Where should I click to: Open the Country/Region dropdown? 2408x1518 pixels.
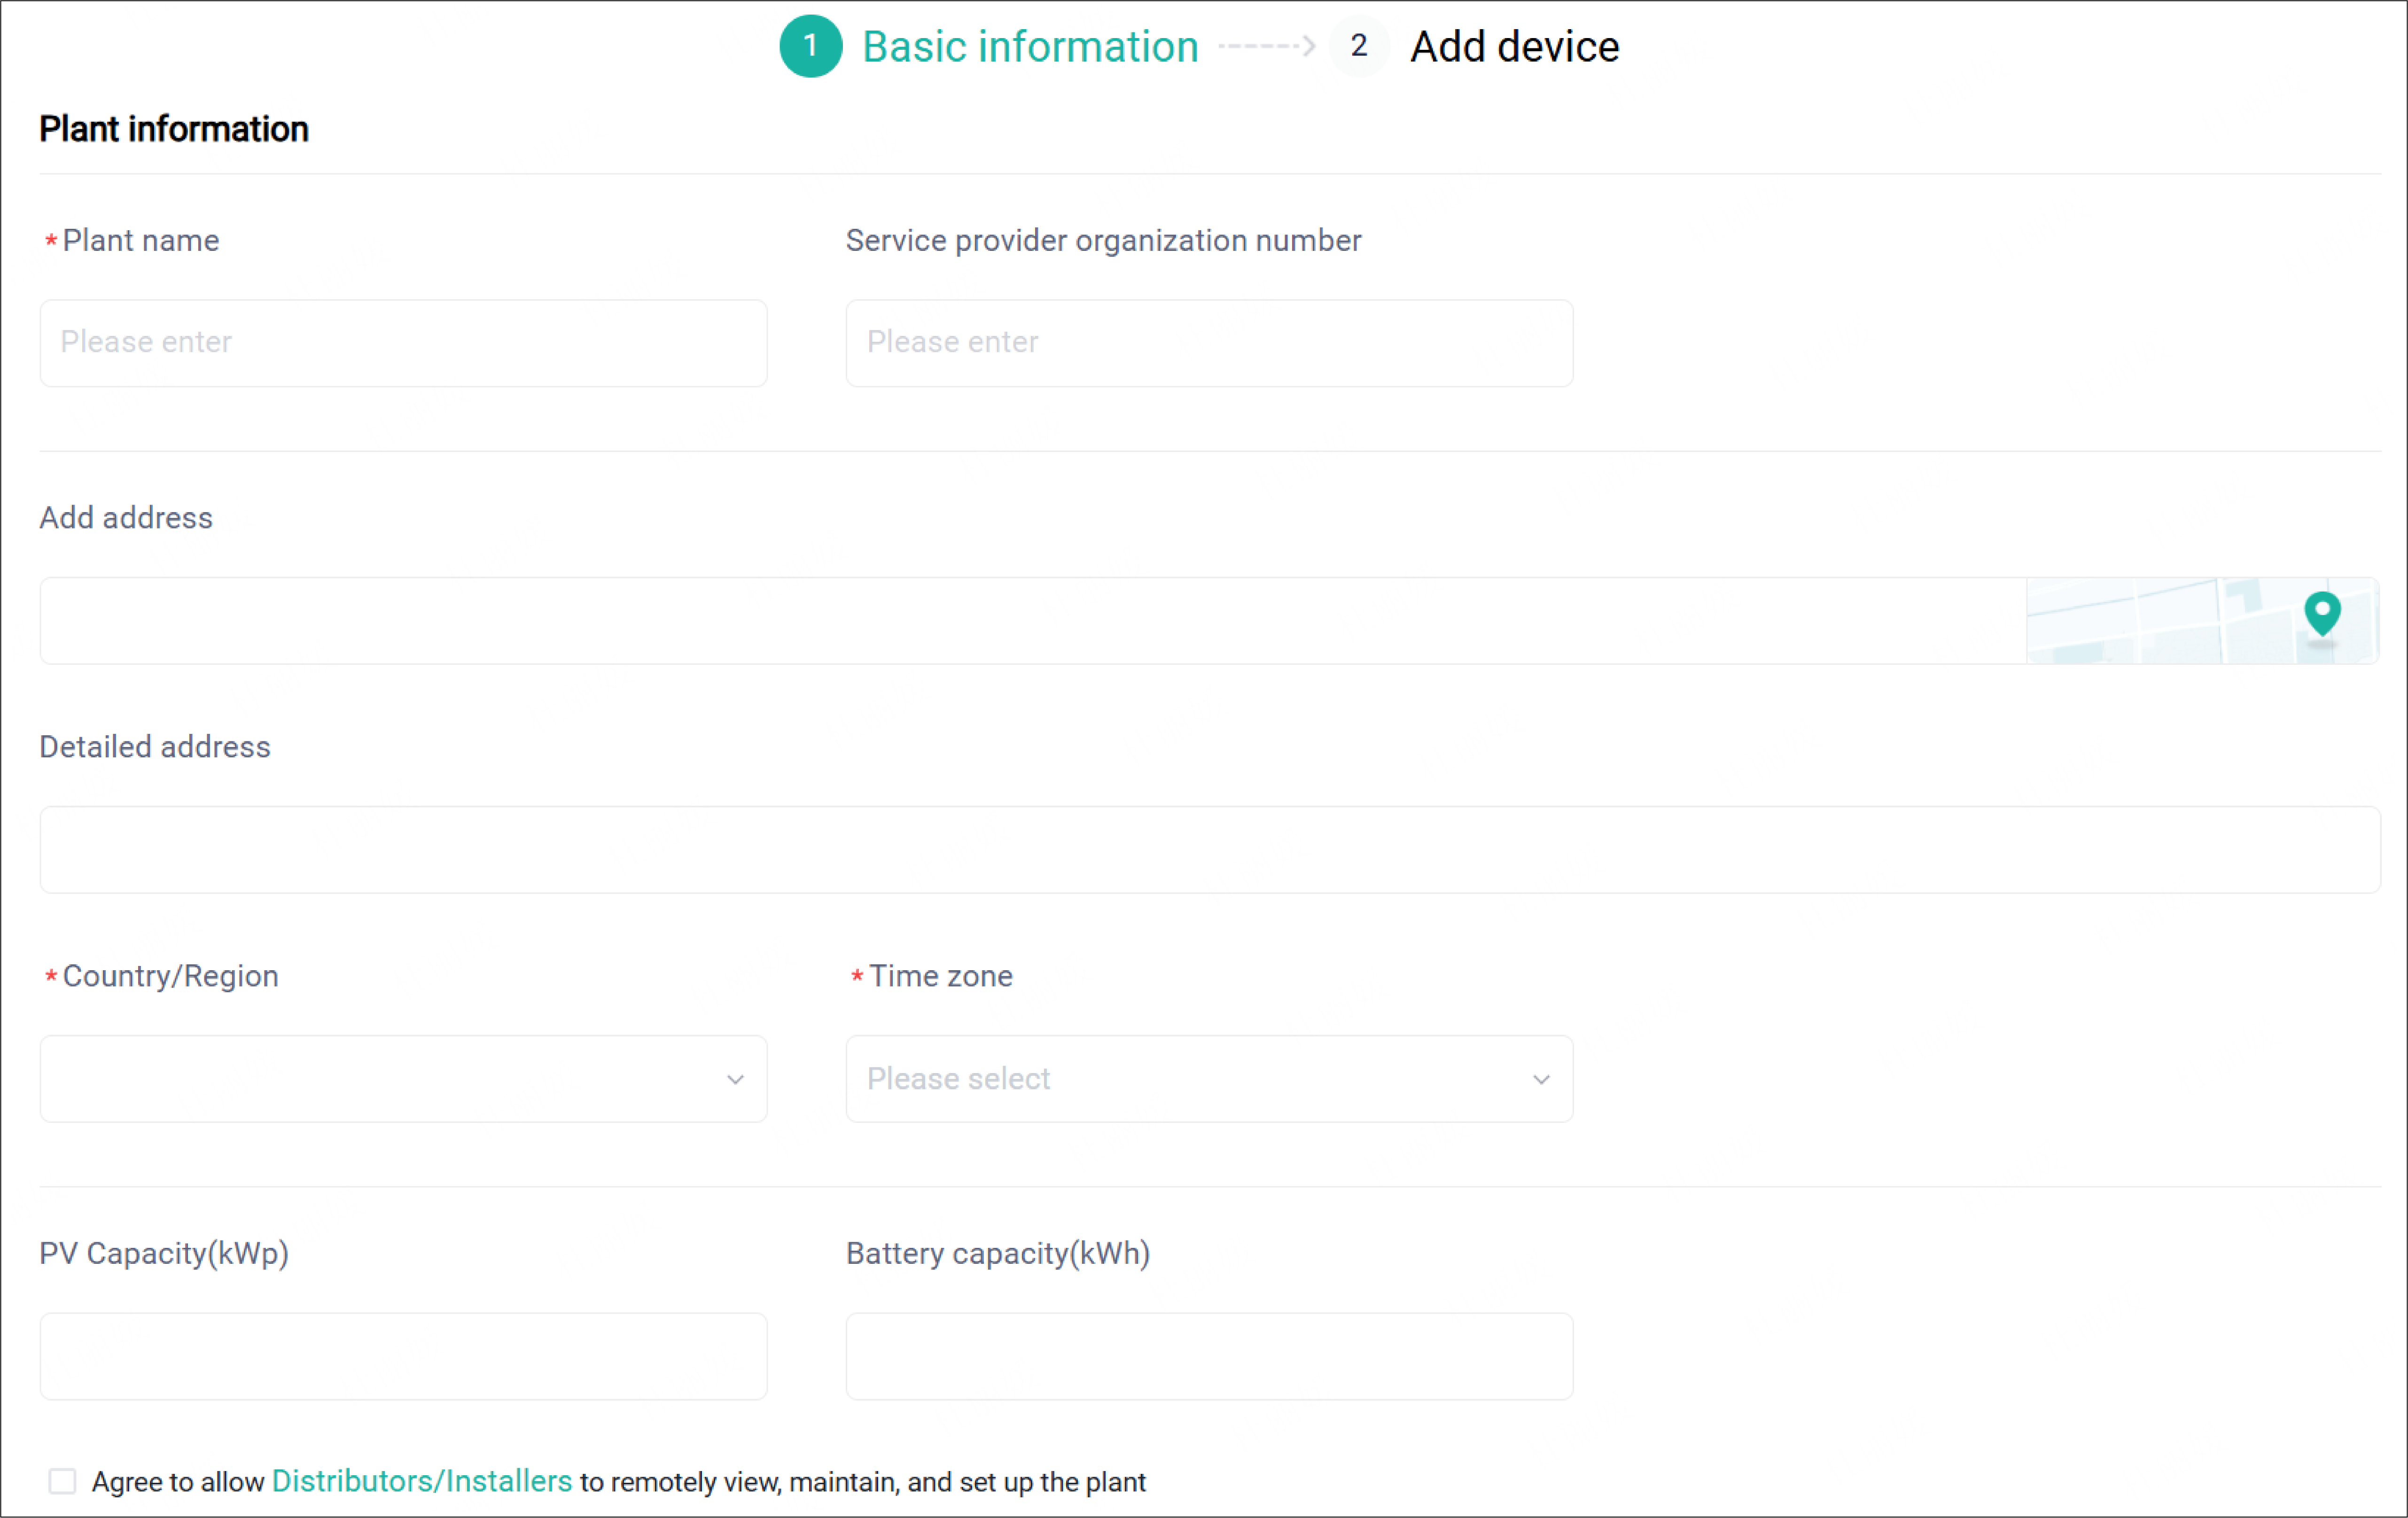point(404,1079)
